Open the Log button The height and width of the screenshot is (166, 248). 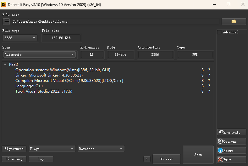click(41, 159)
